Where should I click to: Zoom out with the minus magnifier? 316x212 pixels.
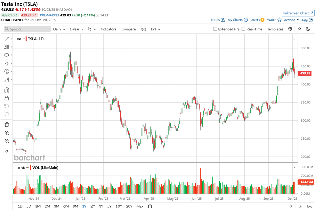(7, 141)
